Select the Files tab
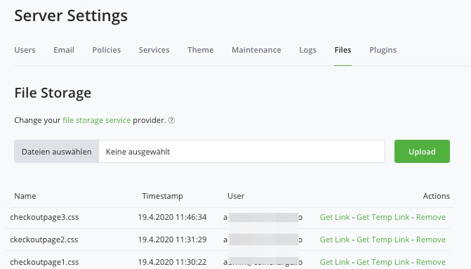This screenshot has width=471, height=269. pyautogui.click(x=343, y=50)
